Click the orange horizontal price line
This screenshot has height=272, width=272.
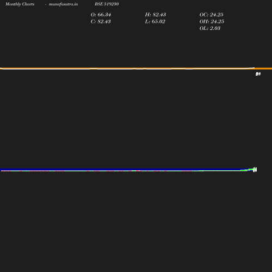pyautogui.click(x=136, y=68)
